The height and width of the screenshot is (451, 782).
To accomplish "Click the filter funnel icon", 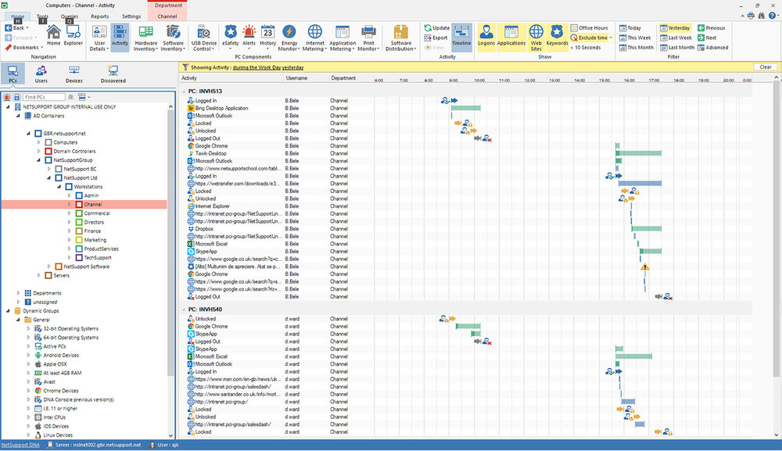I will (x=185, y=67).
